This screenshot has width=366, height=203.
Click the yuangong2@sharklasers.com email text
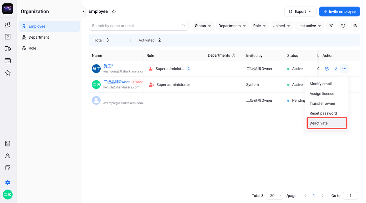tap(123, 71)
